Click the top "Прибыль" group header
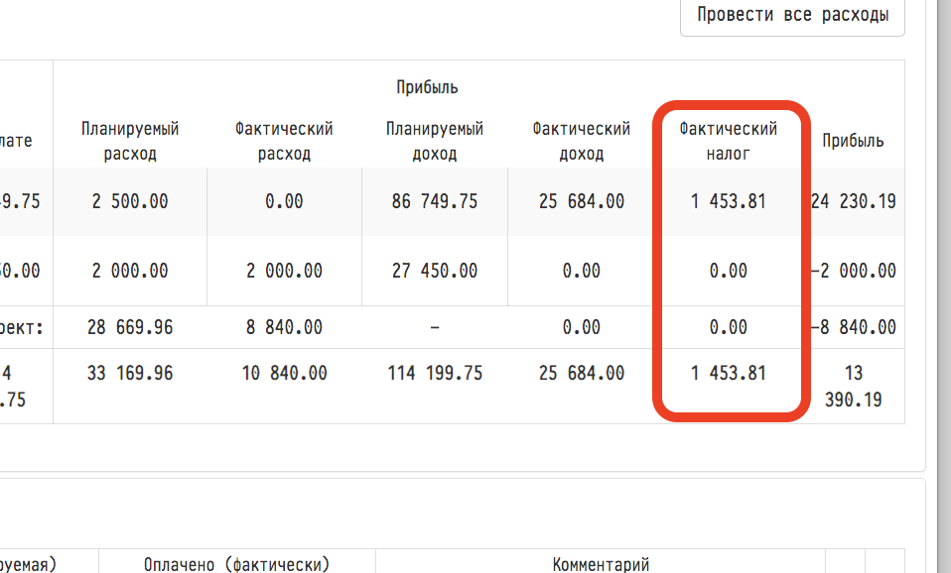This screenshot has height=573, width=951. point(427,87)
